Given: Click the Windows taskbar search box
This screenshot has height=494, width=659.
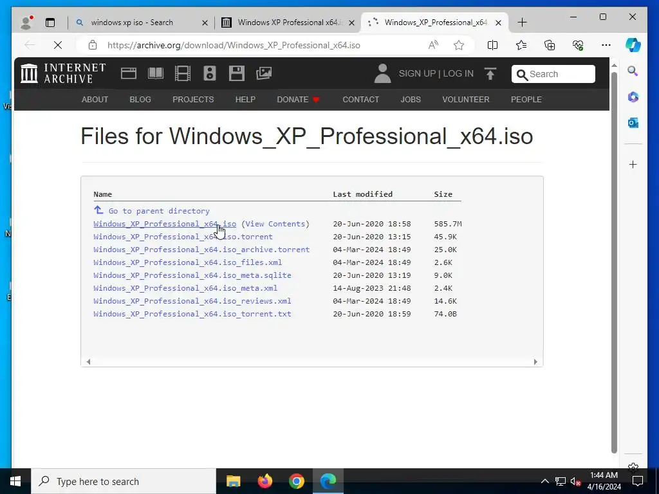Looking at the screenshot, I should click(124, 481).
